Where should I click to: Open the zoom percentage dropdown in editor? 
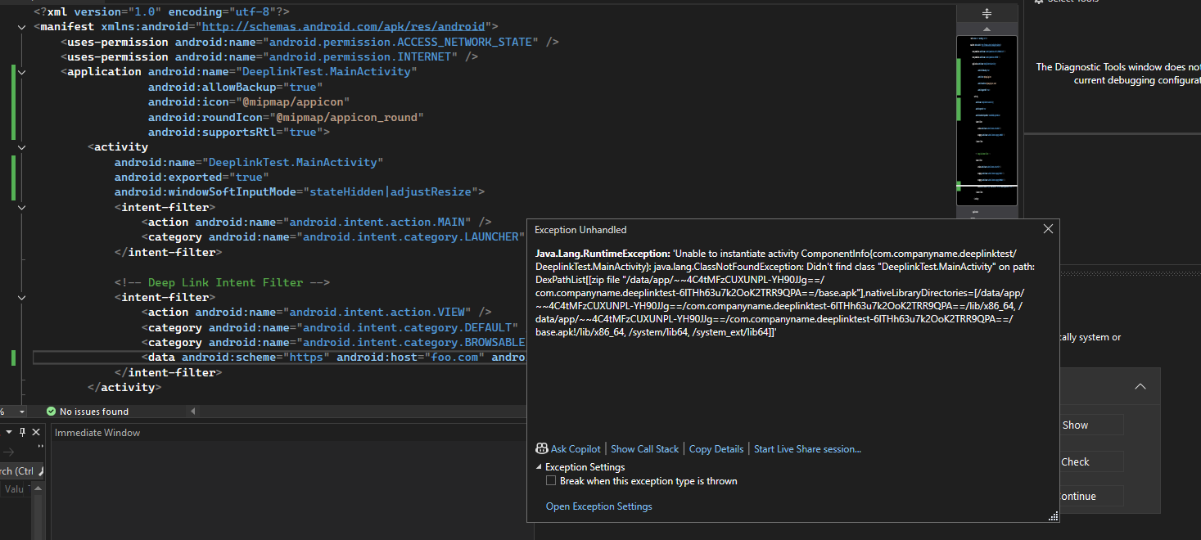coord(22,412)
